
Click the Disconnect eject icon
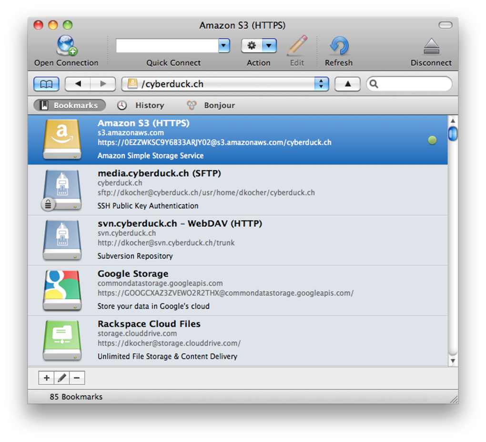tap(431, 46)
